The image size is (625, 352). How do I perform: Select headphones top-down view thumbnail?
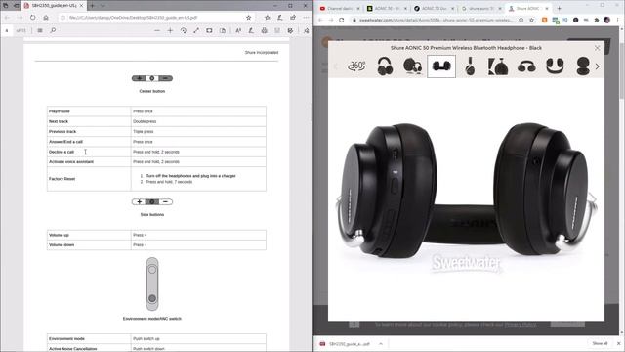526,66
